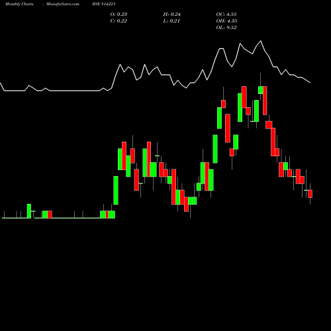This screenshot has width=331, height=331.
Task: Click the open value 'O: 0.23'
Action: click(118, 15)
